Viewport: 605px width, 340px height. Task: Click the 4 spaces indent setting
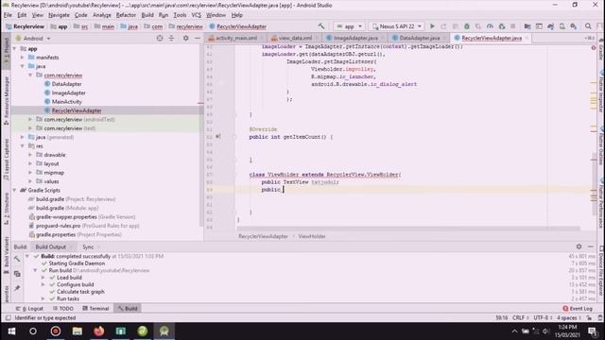click(569, 318)
